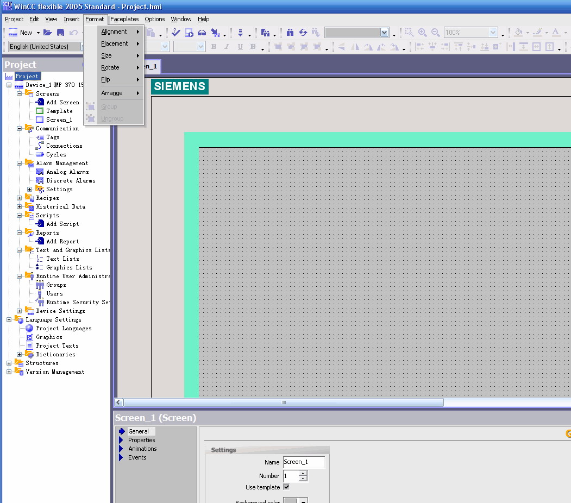571x503 pixels.
Task: Click the zoom selection icon
Action: (409, 33)
